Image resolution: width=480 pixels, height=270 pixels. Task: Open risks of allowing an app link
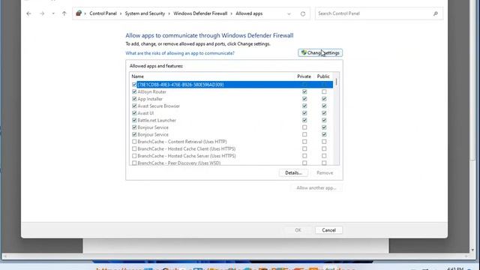point(180,53)
